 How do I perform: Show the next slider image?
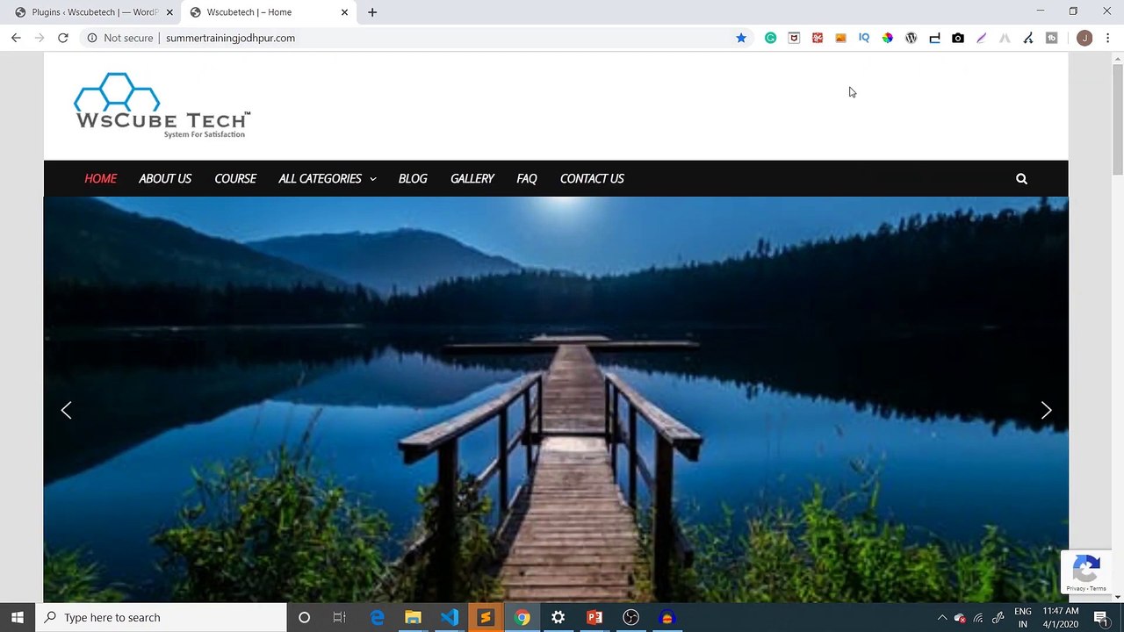tap(1046, 410)
